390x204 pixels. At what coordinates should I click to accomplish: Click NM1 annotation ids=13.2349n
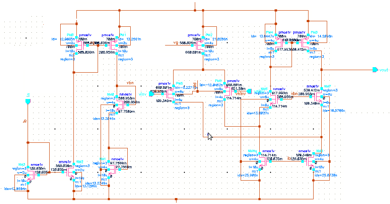(x=96, y=183)
